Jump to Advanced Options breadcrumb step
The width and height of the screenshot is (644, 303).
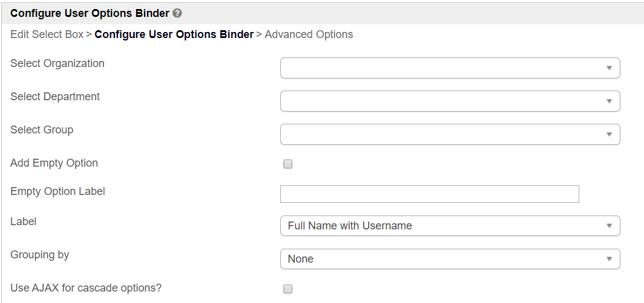[x=309, y=34]
